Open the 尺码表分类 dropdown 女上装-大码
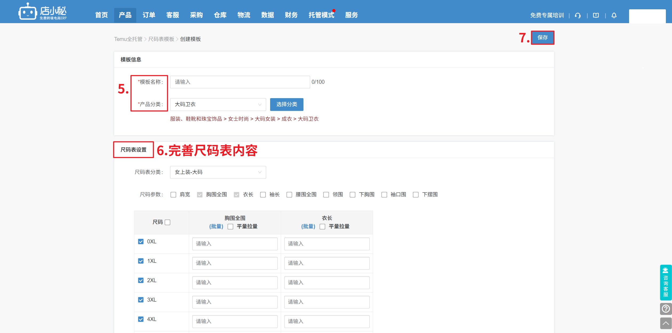 (218, 172)
